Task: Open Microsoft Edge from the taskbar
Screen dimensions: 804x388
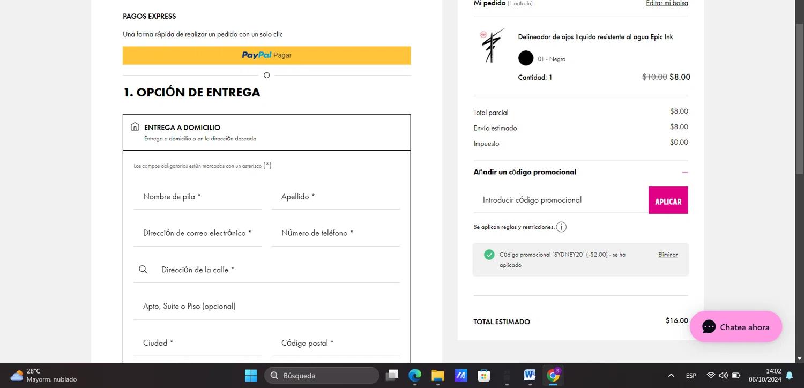Action: 415,376
